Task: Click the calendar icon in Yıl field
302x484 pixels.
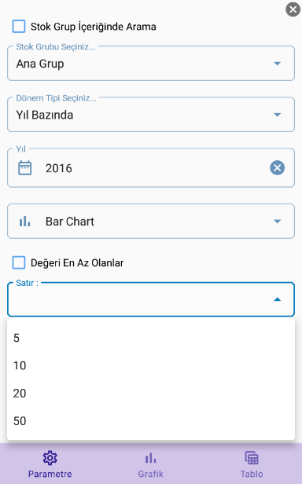Action: [24, 168]
